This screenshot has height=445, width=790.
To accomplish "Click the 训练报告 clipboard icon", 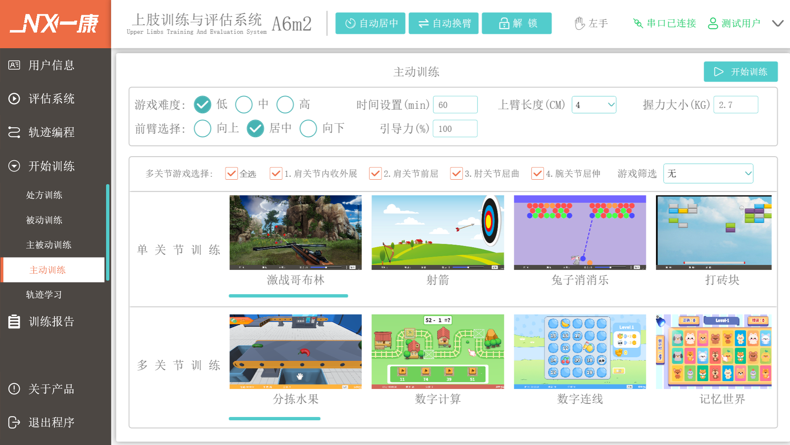I will pos(14,321).
